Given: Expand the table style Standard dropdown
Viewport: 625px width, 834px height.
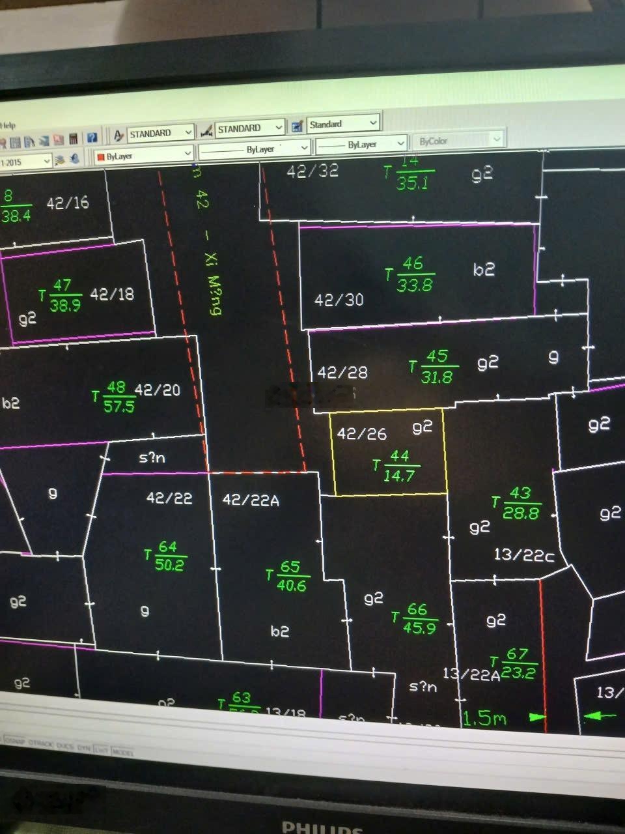Looking at the screenshot, I should click(373, 122).
